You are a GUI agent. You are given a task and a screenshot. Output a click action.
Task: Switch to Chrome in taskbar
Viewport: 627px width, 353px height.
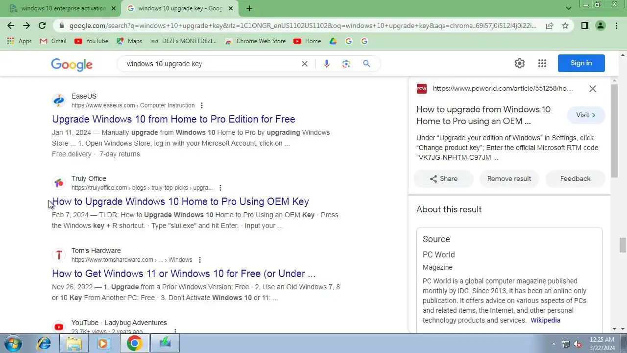pos(134,344)
